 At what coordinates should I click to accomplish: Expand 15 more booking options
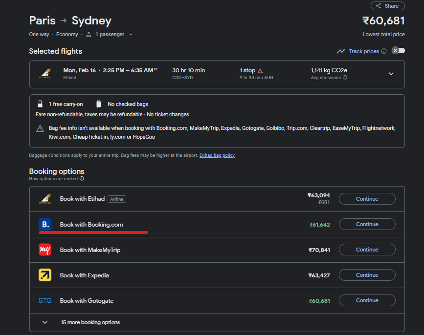pyautogui.click(x=217, y=322)
